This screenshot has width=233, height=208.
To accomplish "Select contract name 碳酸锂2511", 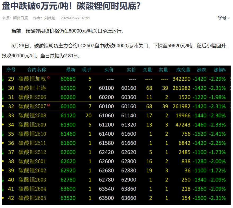I will [32, 143].
